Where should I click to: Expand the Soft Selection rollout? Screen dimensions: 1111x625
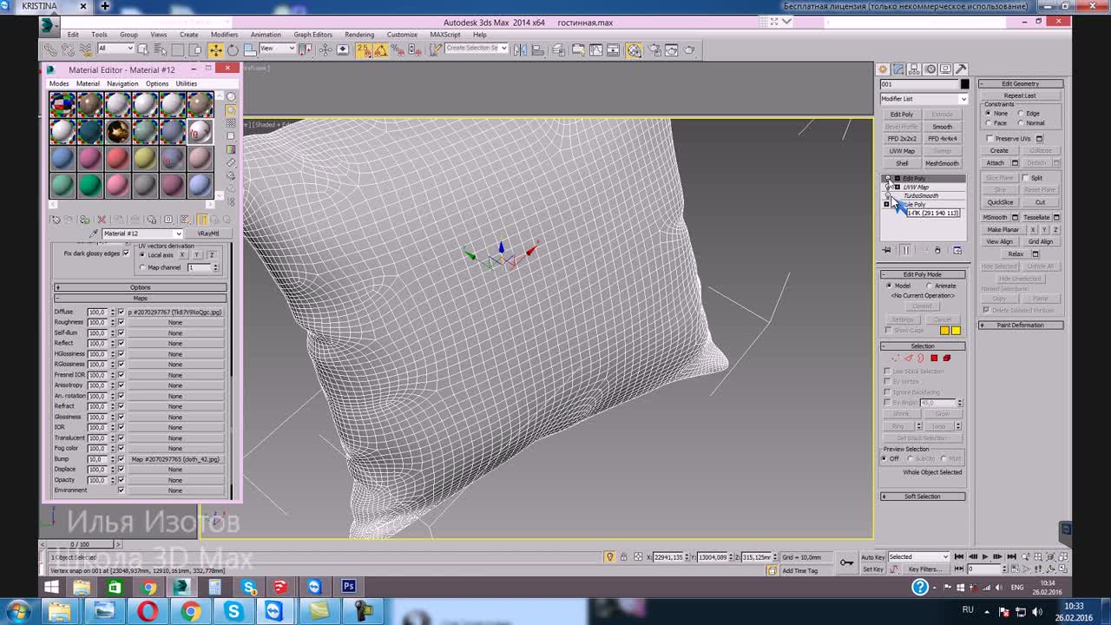pos(923,497)
